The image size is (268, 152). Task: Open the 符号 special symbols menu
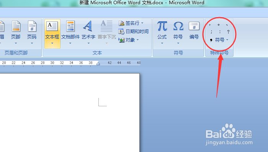click(219, 40)
